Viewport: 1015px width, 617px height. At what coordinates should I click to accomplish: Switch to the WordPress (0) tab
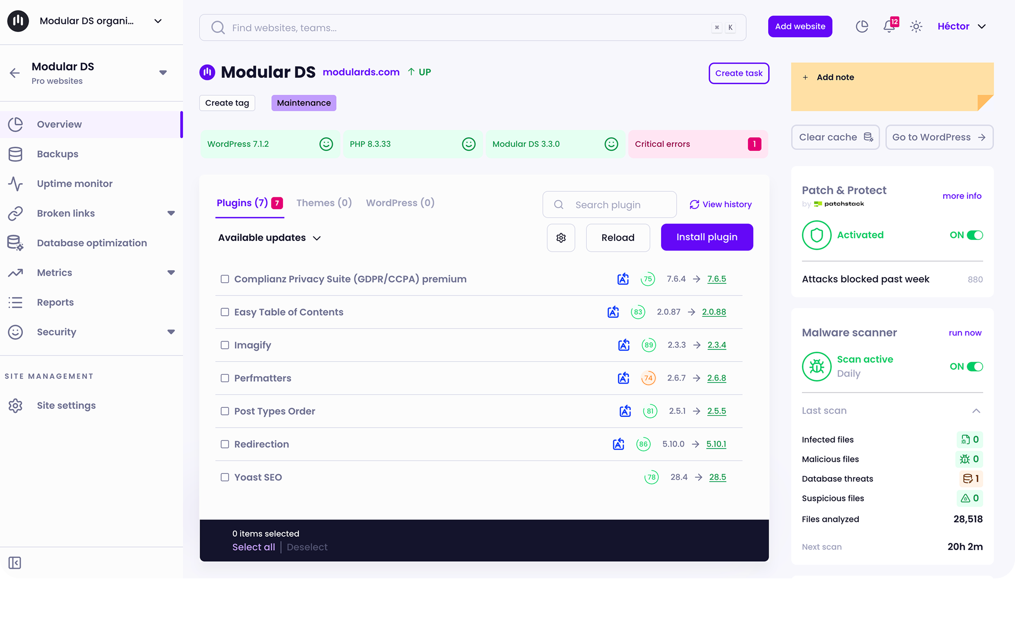coord(400,203)
